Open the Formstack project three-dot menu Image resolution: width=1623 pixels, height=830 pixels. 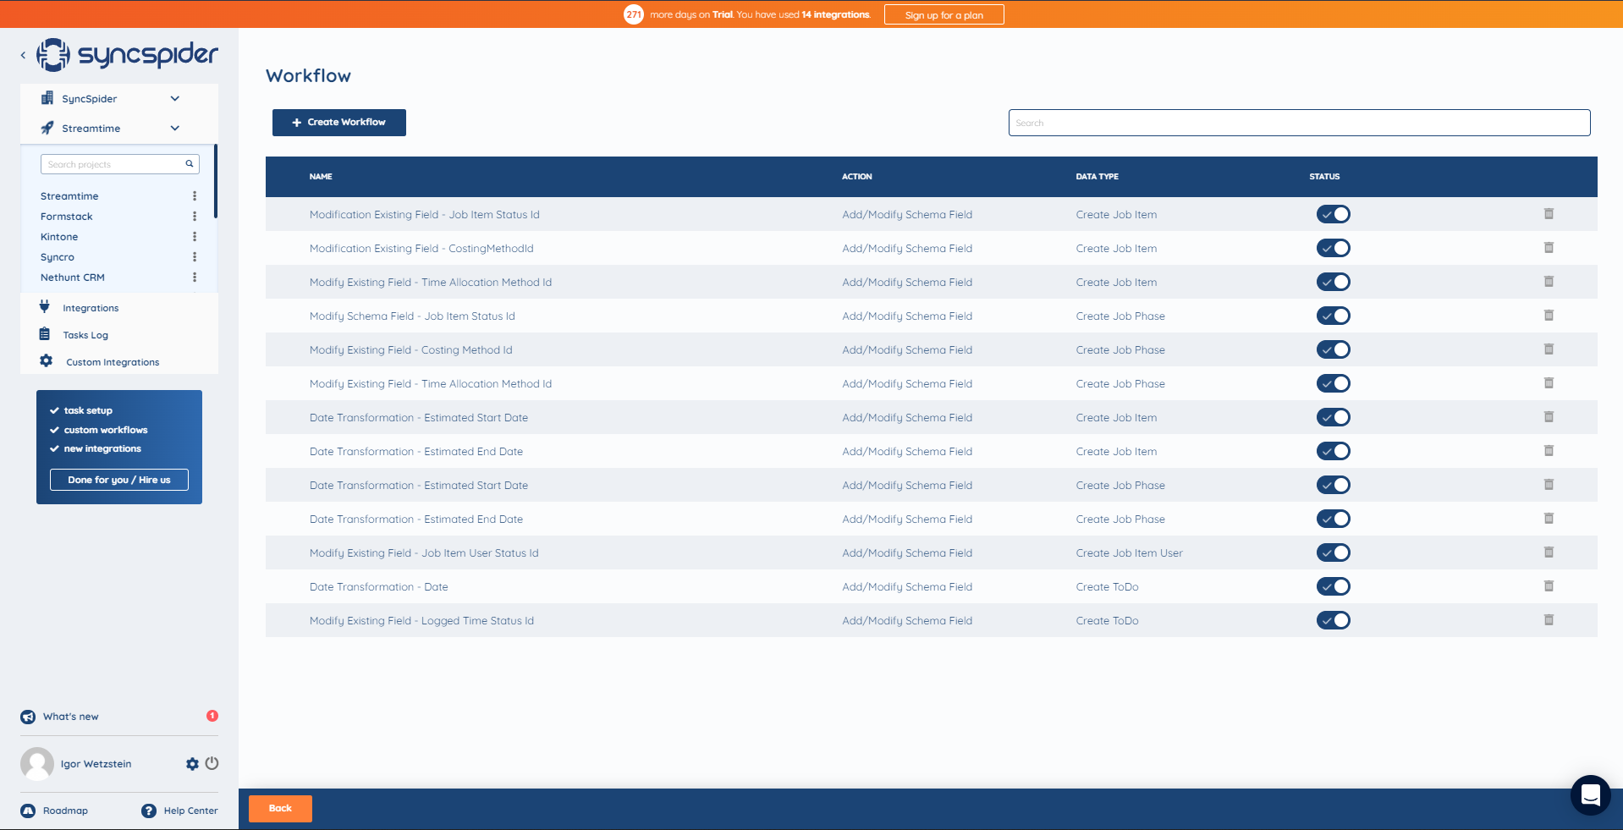195,217
